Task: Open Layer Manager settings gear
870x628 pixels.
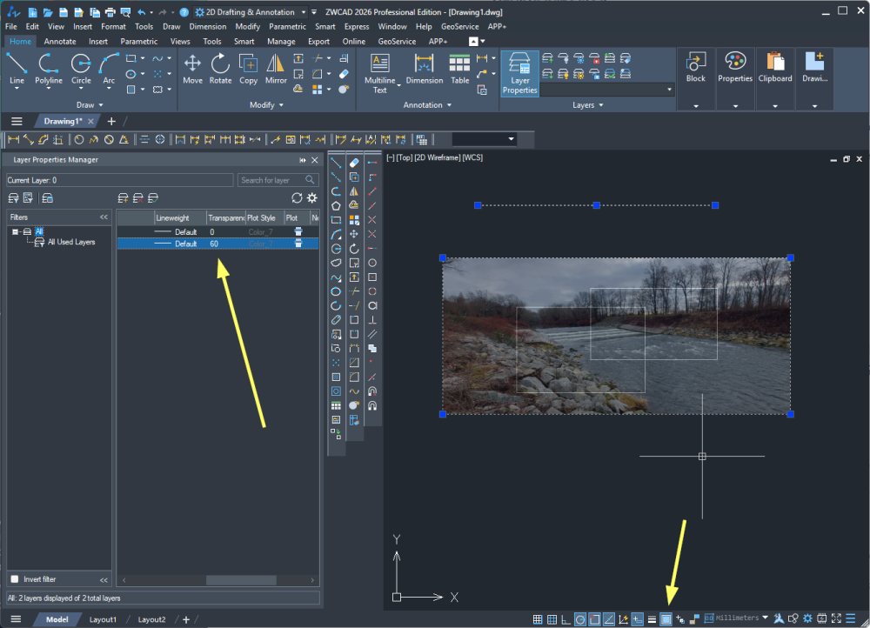Action: pos(312,198)
